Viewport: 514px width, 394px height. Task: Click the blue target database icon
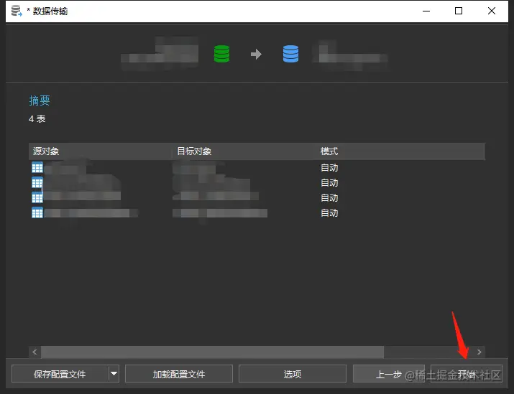tap(290, 54)
